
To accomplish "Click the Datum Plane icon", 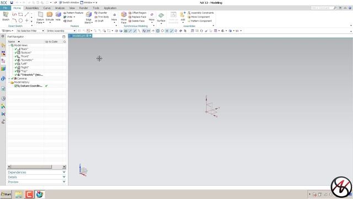I will tap(40, 15).
